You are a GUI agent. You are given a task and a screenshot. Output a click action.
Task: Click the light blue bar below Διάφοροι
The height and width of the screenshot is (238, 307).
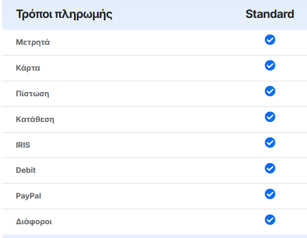[x=154, y=236]
